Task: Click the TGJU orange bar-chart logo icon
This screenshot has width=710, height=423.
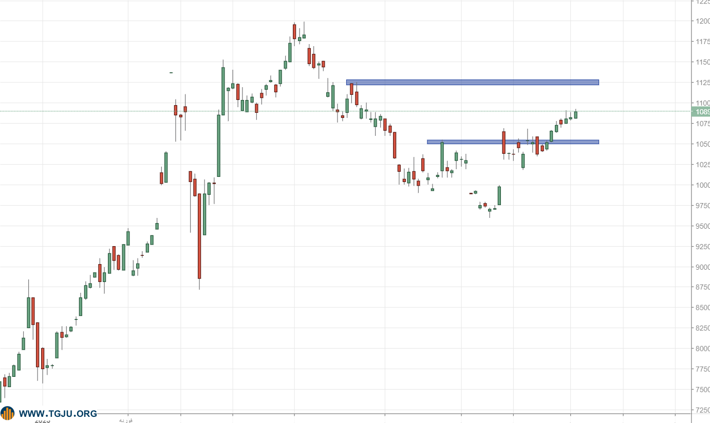Action: pyautogui.click(x=8, y=413)
